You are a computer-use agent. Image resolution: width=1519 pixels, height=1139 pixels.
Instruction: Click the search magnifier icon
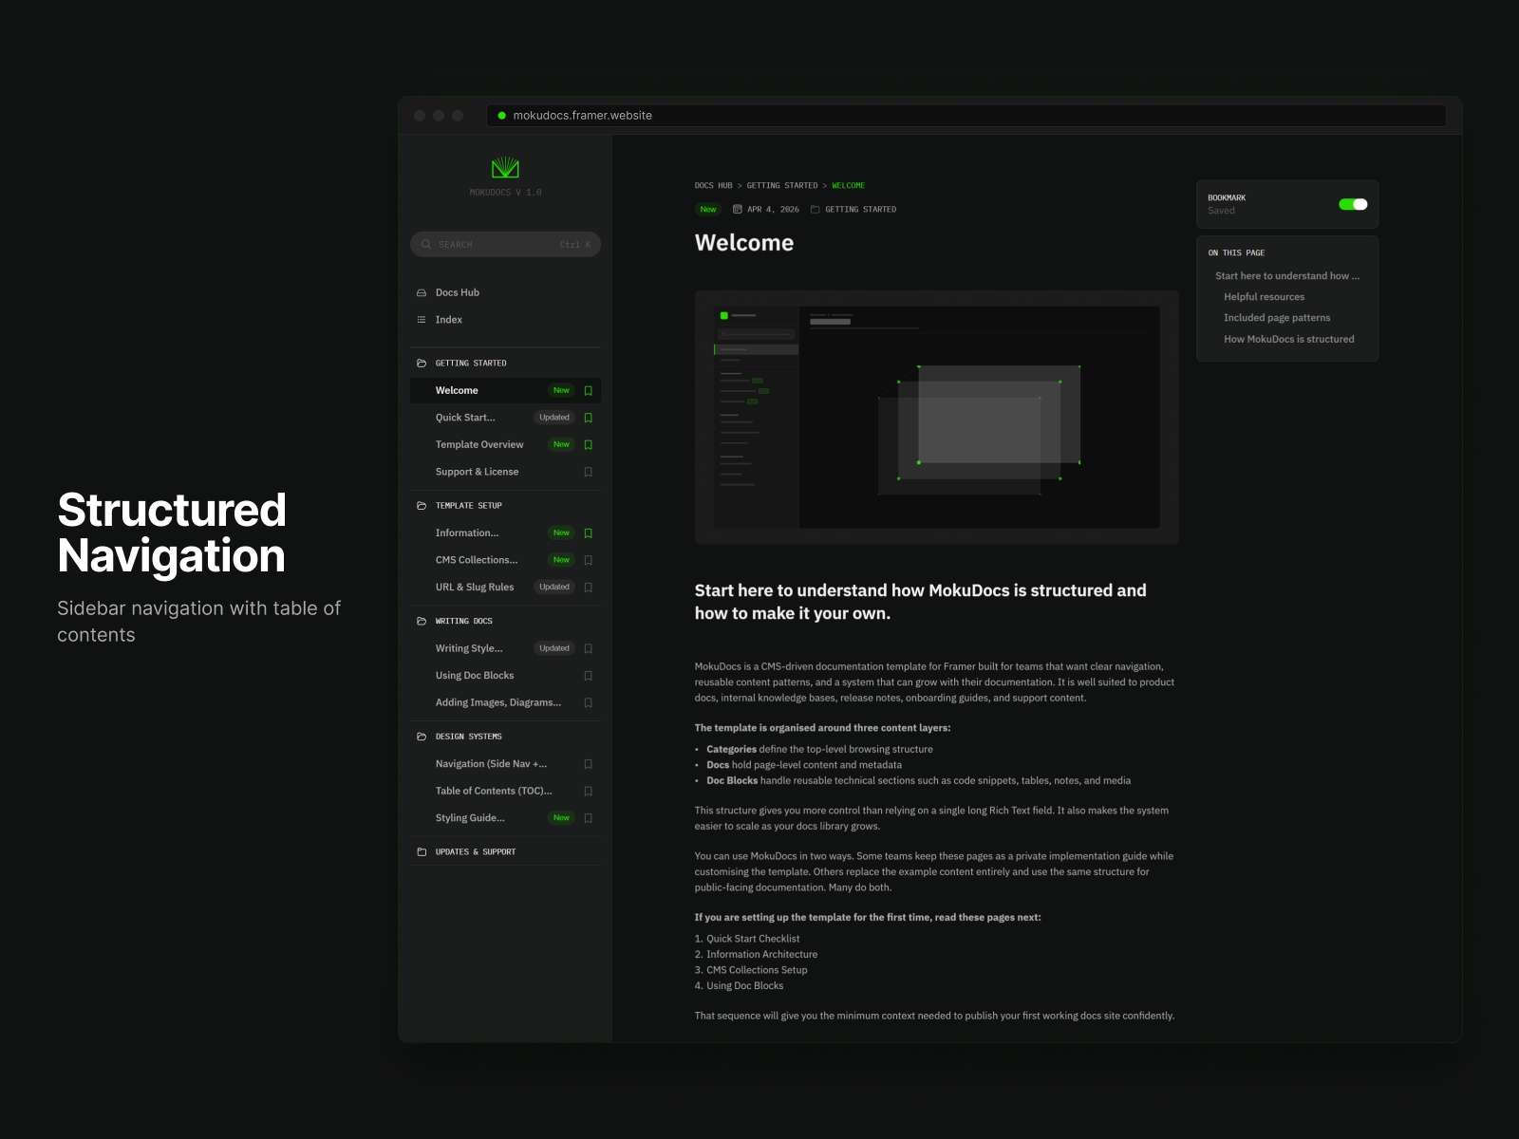pos(426,244)
